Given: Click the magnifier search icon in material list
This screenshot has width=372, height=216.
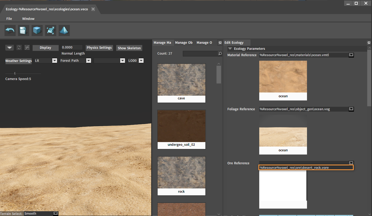Looking at the screenshot, I should click(x=220, y=54).
